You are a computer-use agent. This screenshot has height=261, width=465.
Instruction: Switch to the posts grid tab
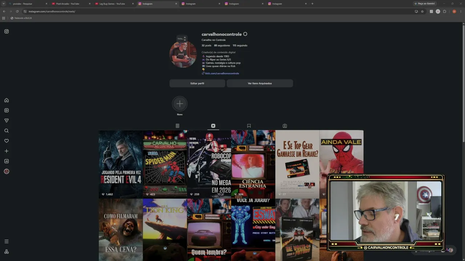[x=177, y=126]
